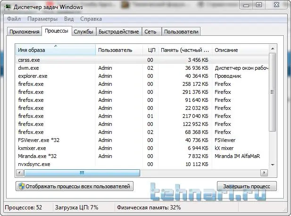Viewport: 291px width, 216px height.
Task: Click the 36 936 КБ memory value
Action: point(197,68)
